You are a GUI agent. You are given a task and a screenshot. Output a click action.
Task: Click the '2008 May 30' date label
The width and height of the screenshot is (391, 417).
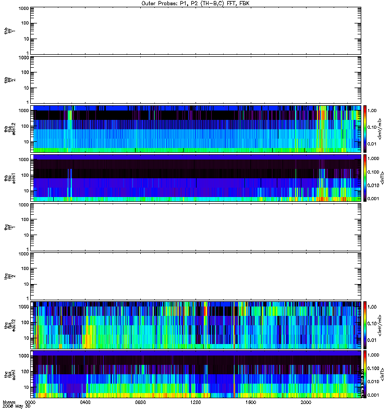(17, 407)
